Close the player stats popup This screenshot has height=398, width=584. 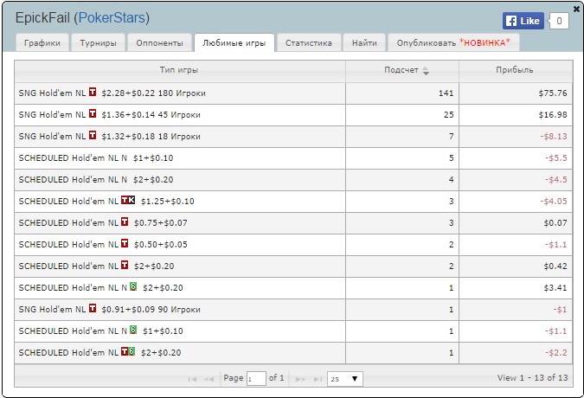pyautogui.click(x=576, y=10)
